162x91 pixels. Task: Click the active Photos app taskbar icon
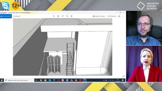(85, 80)
